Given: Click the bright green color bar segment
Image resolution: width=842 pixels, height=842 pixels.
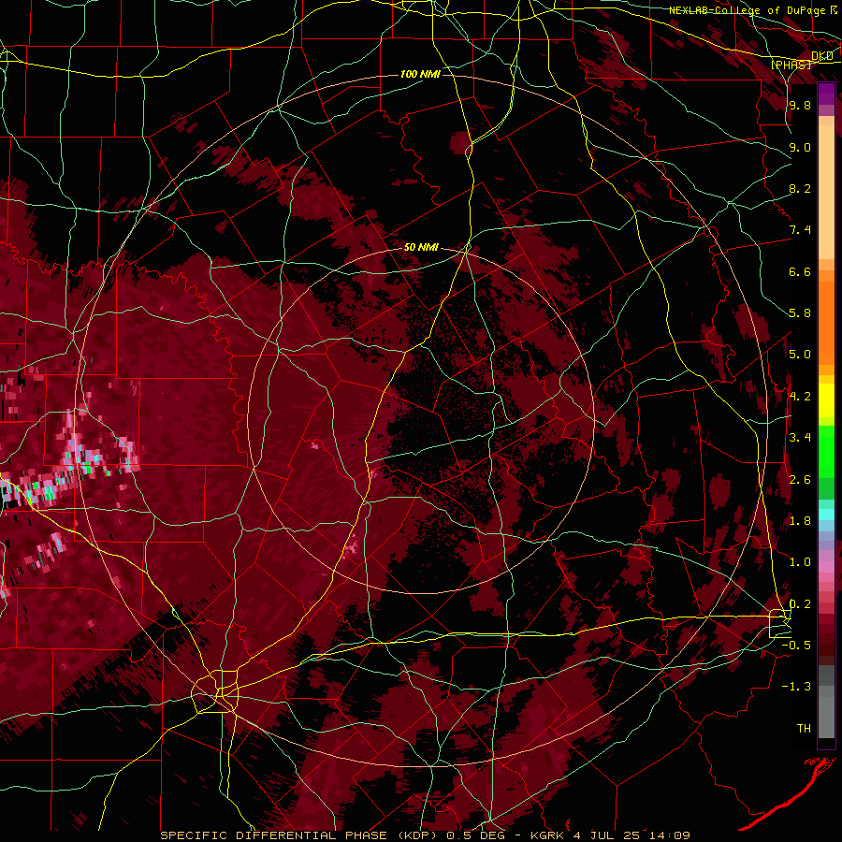Looking at the screenshot, I should [x=826, y=451].
